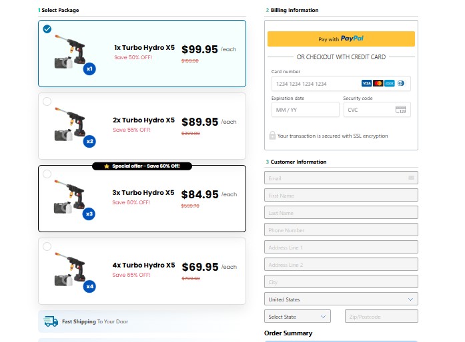Select the 2x Turbo Hydro X5 package
This screenshot has height=342, width=465.
pyautogui.click(x=47, y=102)
